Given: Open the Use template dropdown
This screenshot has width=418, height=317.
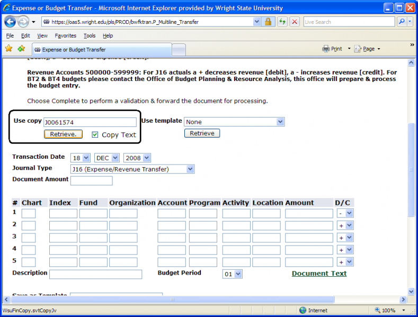Looking at the screenshot, I should pyautogui.click(x=234, y=122).
